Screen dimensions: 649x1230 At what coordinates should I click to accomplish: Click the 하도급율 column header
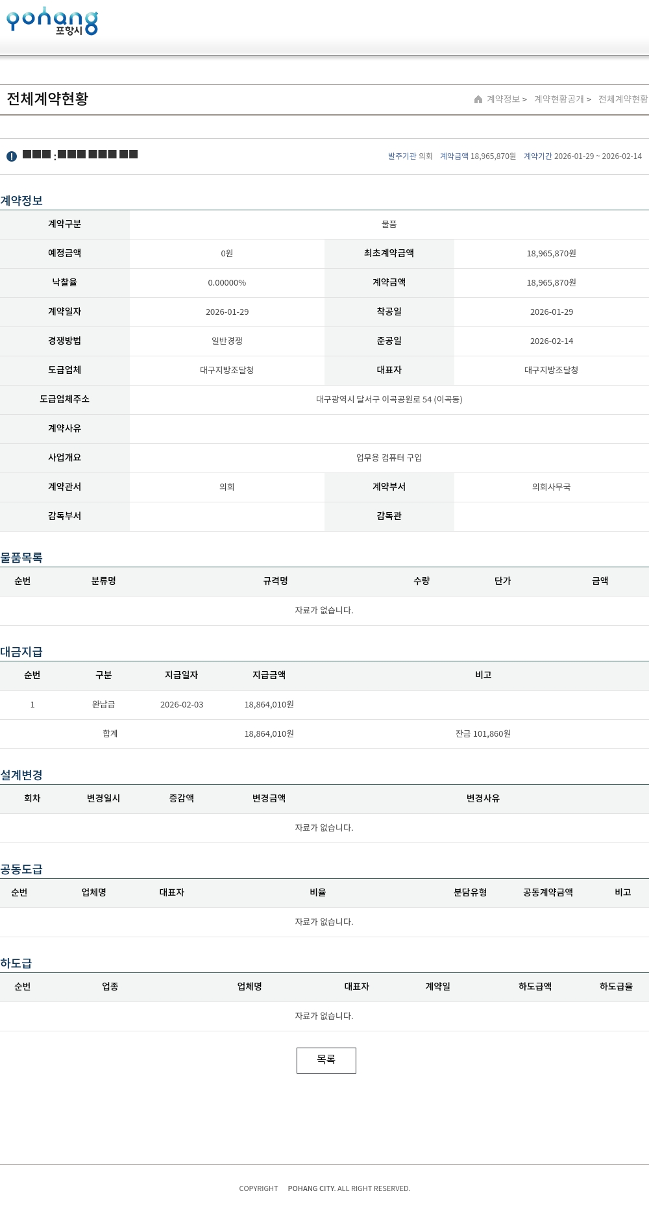[x=616, y=987]
